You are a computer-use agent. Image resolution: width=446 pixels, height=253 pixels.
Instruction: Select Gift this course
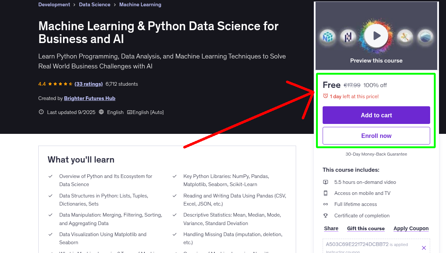point(365,228)
